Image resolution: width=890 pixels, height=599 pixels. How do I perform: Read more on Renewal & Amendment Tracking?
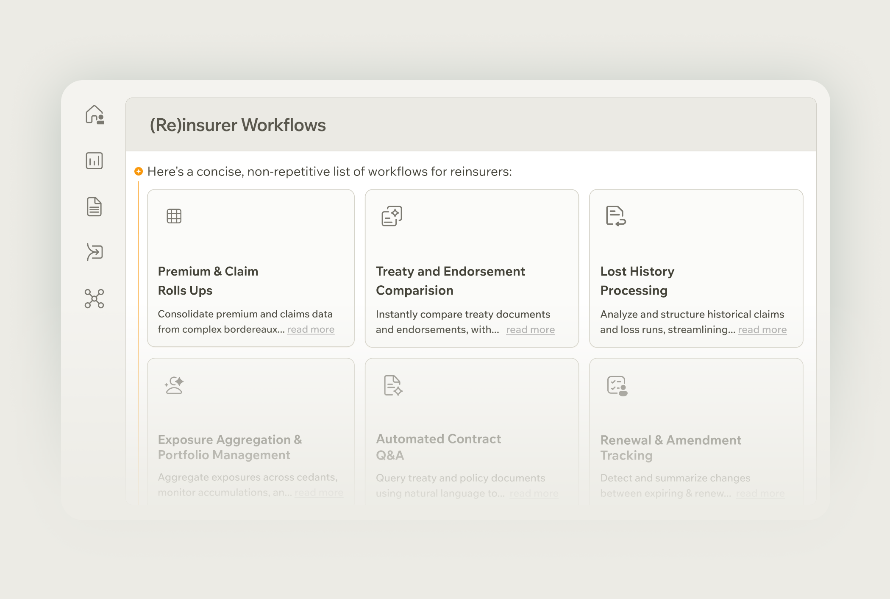760,493
